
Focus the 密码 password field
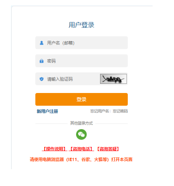[x=82, y=61]
